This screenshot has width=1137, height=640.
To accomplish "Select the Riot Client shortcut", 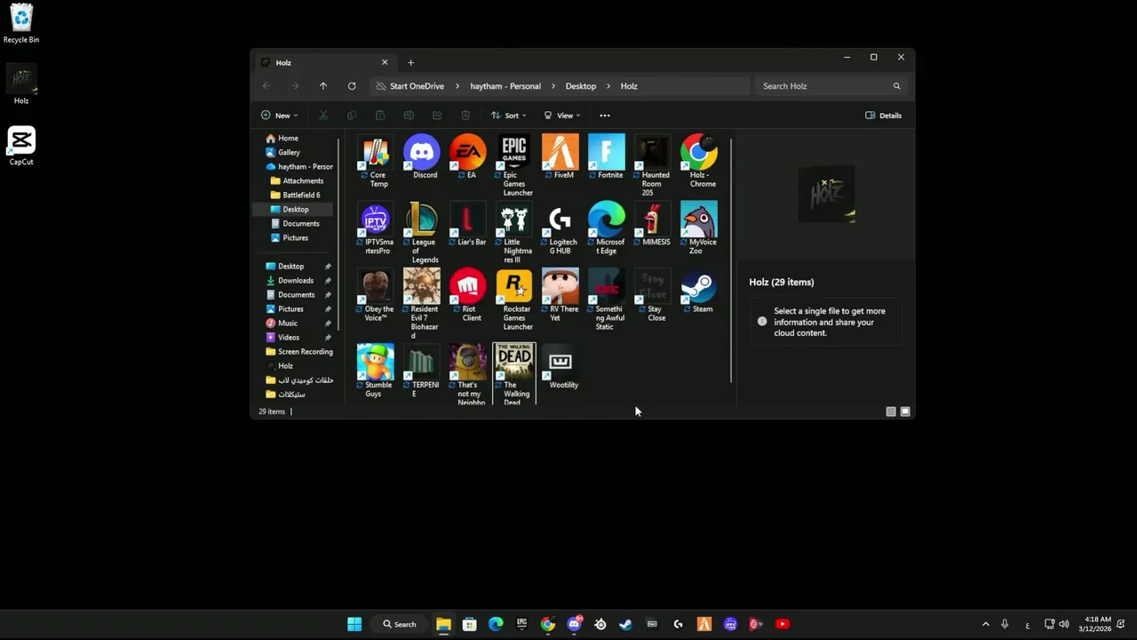I will [x=468, y=295].
